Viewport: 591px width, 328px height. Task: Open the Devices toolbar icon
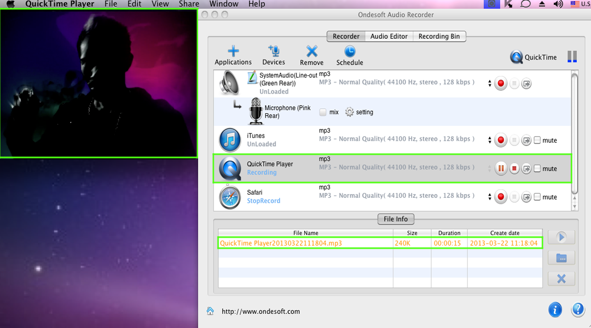273,52
